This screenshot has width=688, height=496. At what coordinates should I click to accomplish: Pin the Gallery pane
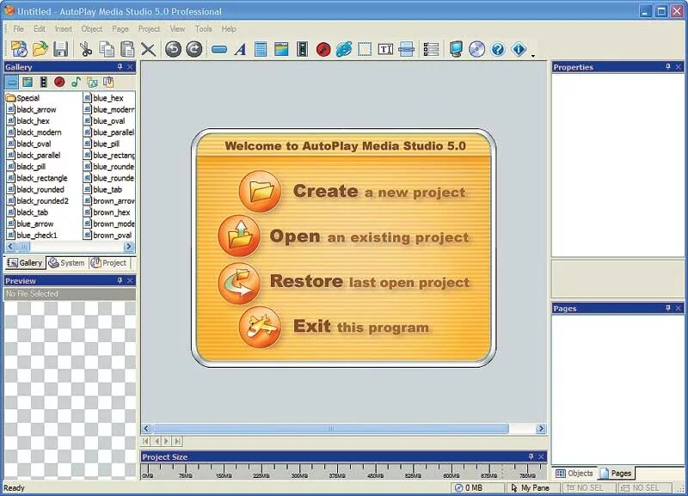click(x=120, y=67)
